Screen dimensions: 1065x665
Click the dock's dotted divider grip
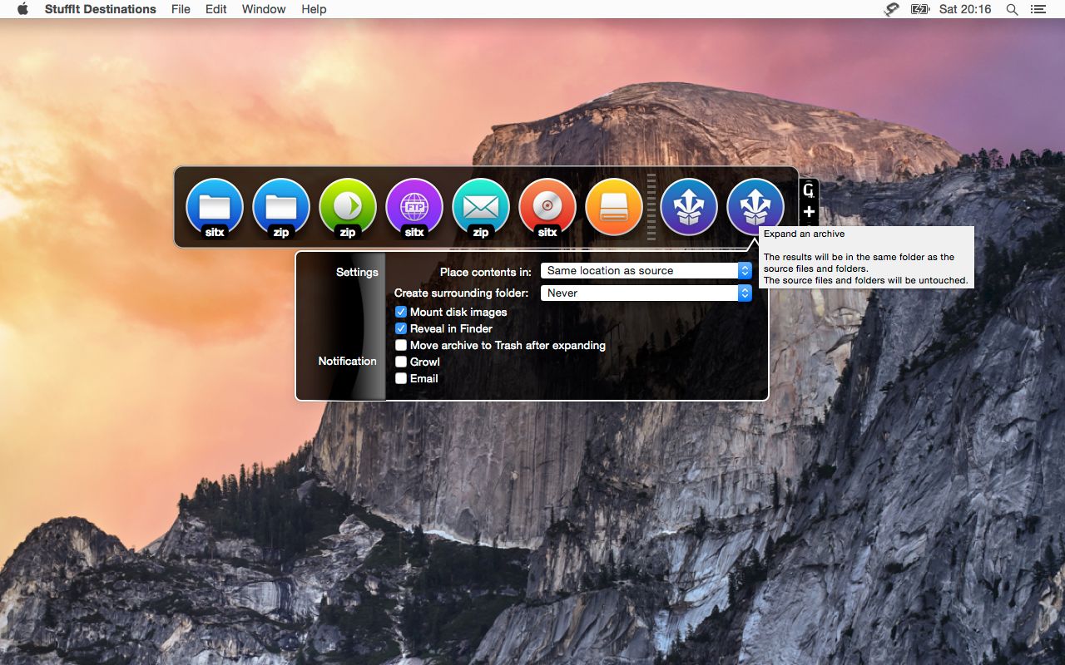pyautogui.click(x=651, y=207)
